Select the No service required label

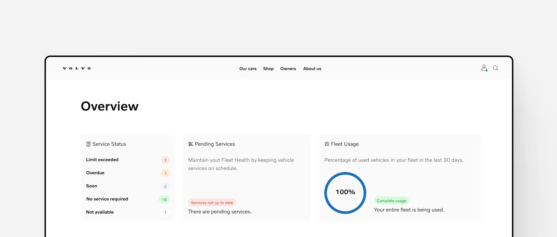[x=107, y=199]
